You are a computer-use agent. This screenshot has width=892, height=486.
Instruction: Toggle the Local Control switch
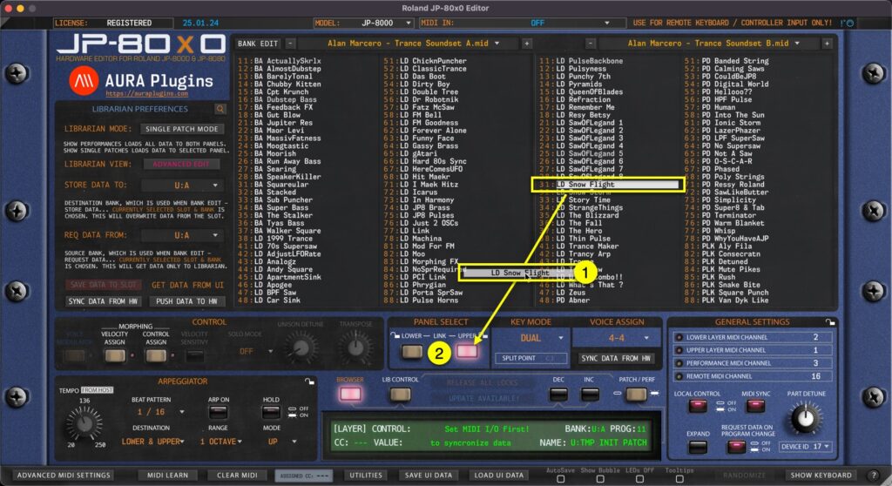(x=698, y=406)
